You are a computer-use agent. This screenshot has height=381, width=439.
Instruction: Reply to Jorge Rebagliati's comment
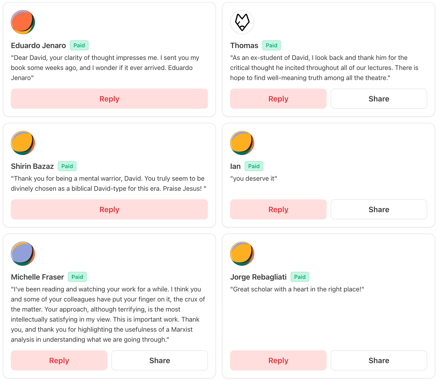[278, 360]
